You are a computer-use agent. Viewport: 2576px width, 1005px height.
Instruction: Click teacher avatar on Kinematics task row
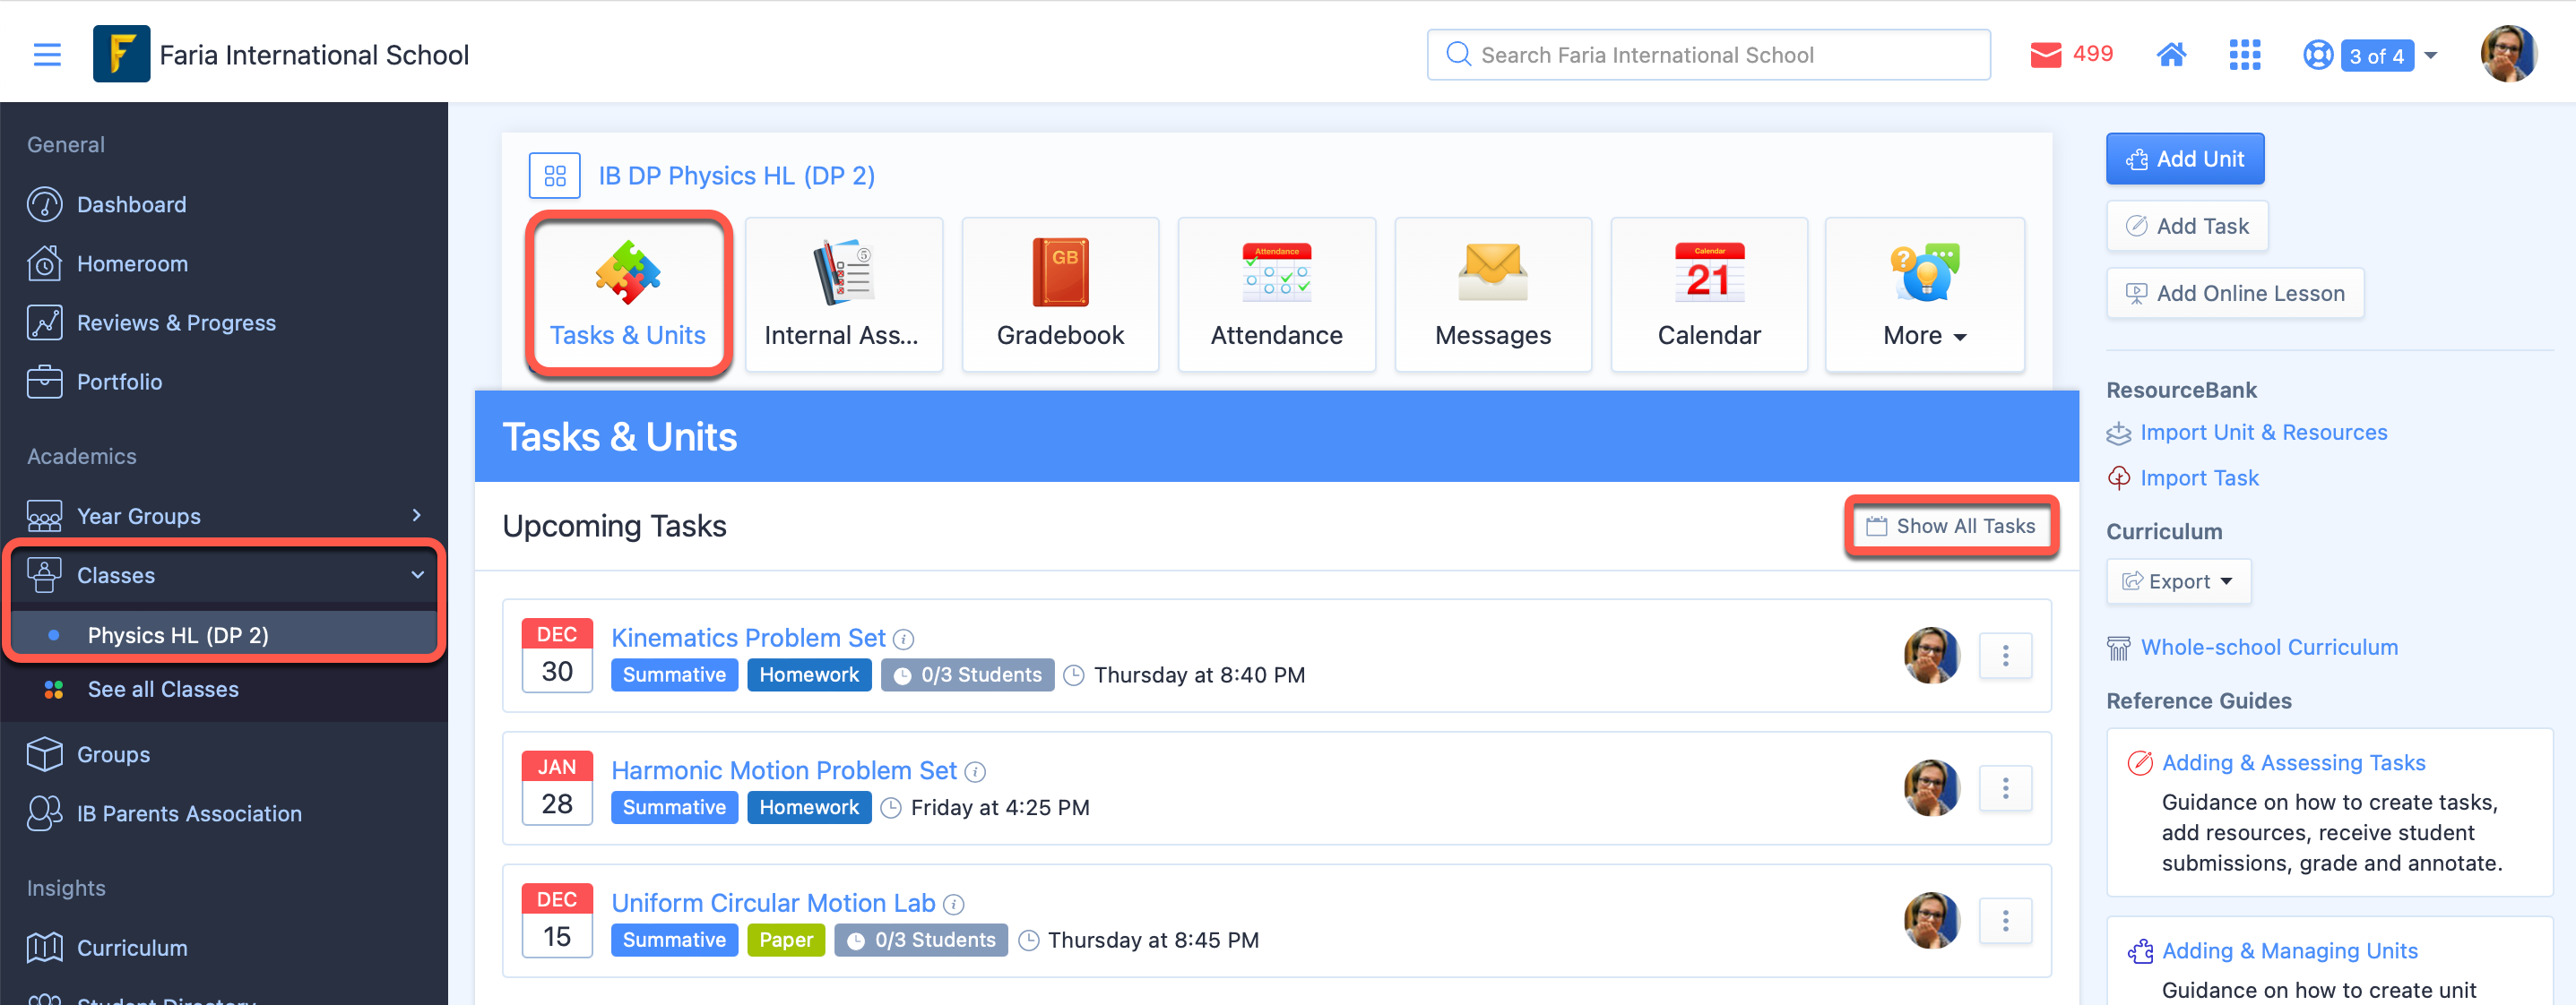[1931, 655]
